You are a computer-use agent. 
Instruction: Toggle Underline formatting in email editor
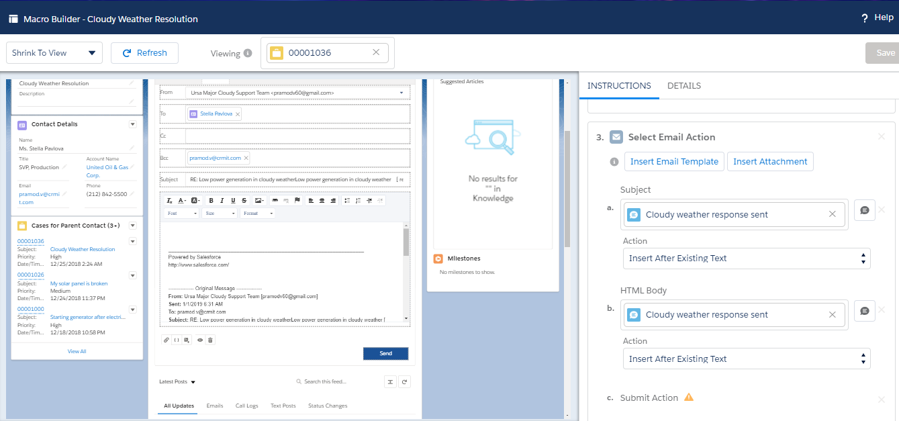click(x=233, y=200)
